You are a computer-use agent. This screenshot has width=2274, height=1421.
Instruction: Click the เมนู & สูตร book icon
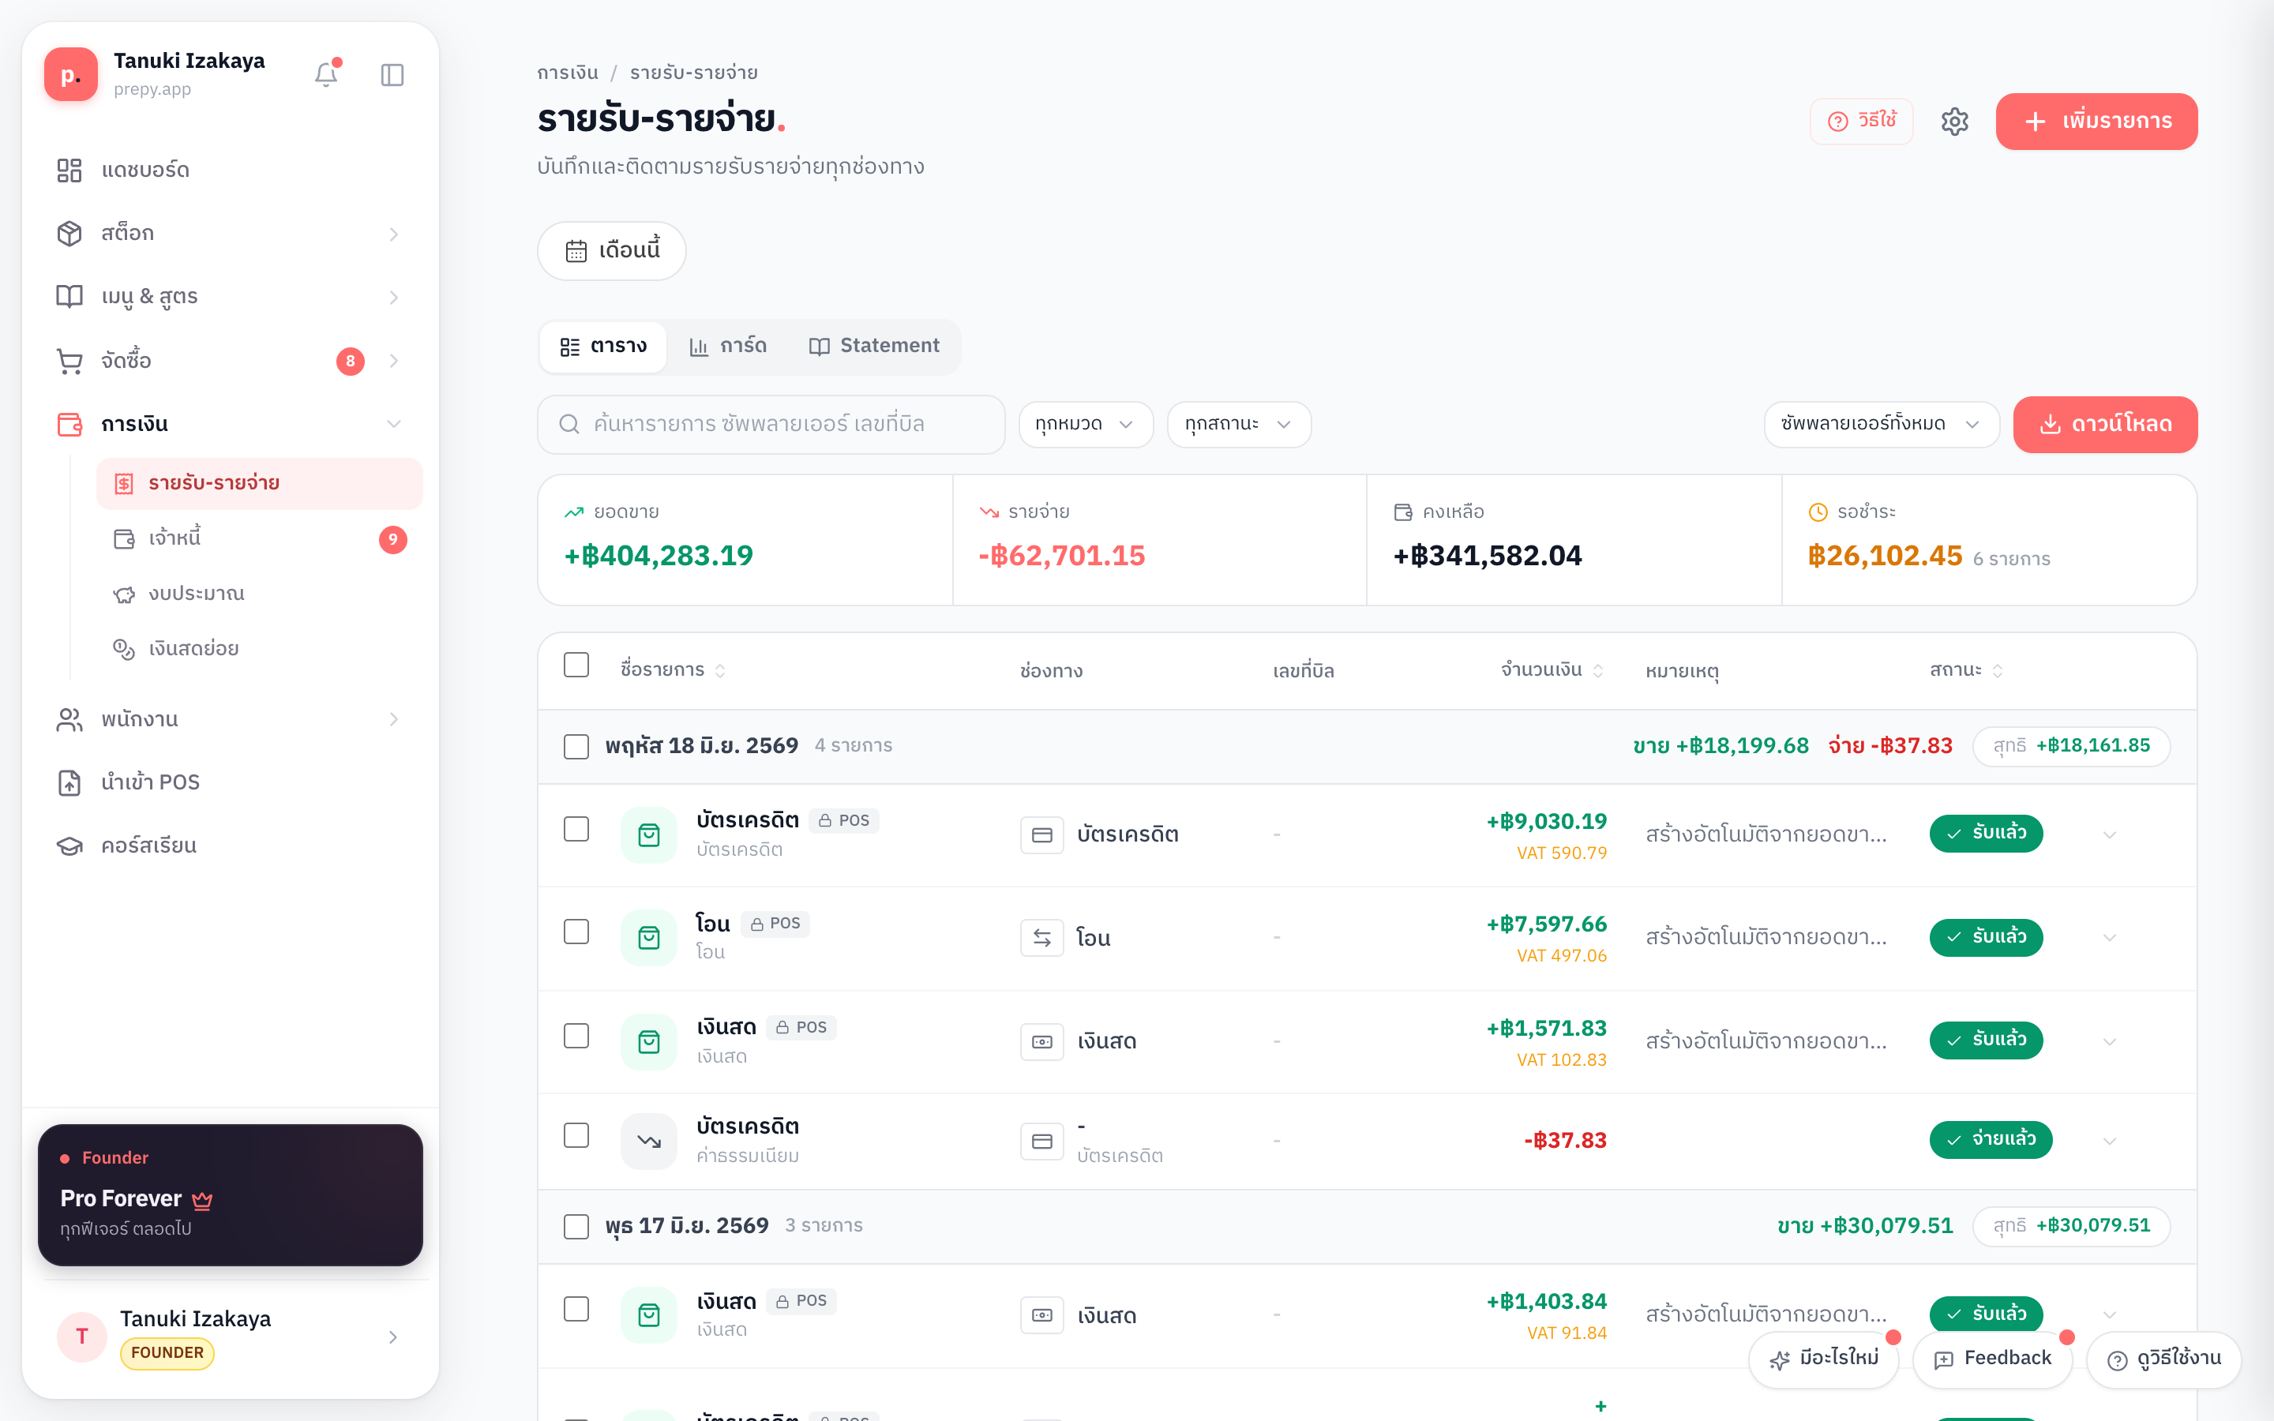(x=69, y=296)
